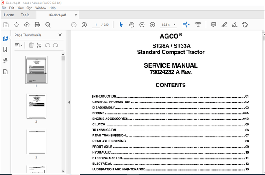Image resolution: width=265 pixels, height=175 pixels.
Task: Select page 1 thumbnail
Action: pyautogui.click(x=36, y=70)
